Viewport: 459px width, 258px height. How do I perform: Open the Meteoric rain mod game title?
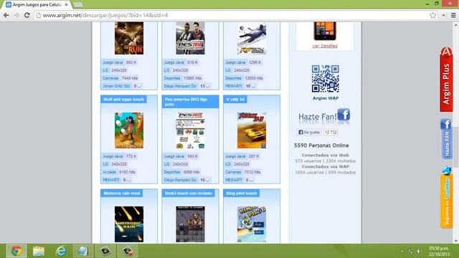point(122,193)
